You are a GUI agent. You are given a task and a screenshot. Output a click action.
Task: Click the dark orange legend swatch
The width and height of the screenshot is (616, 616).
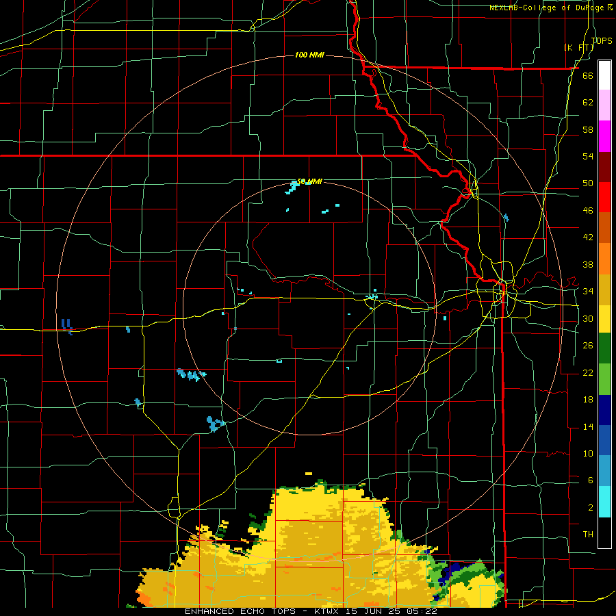click(x=604, y=228)
